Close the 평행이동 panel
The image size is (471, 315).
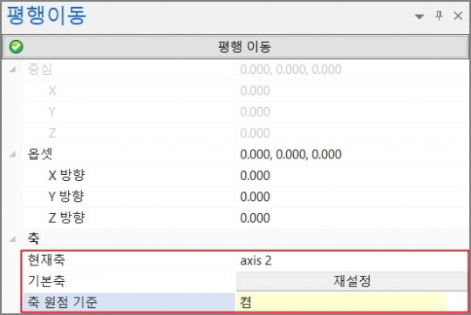coord(458,16)
